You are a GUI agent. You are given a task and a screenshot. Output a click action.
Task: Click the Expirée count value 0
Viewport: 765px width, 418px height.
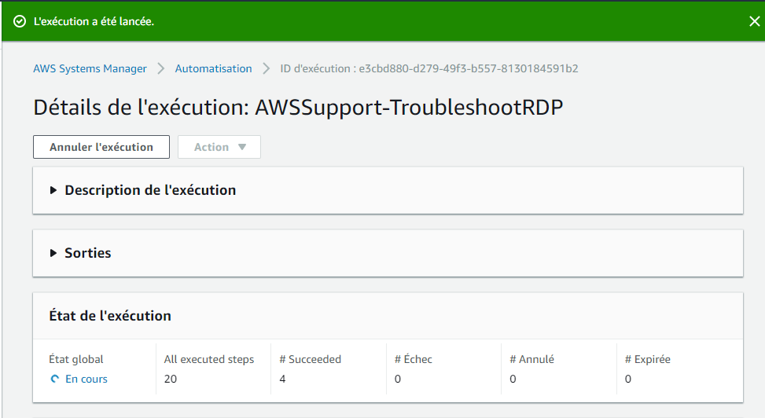coord(628,379)
